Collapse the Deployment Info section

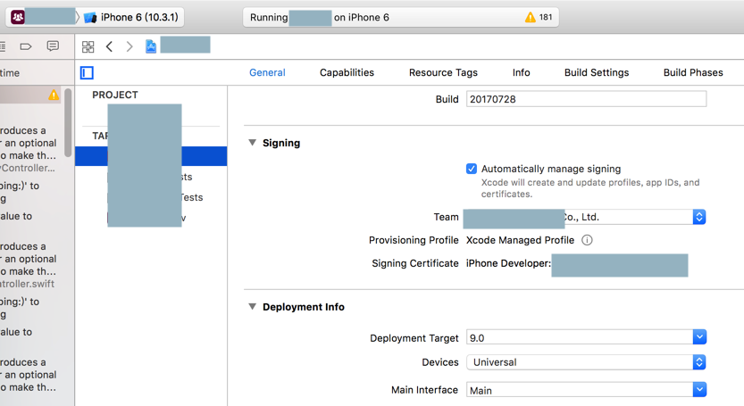pyautogui.click(x=253, y=307)
